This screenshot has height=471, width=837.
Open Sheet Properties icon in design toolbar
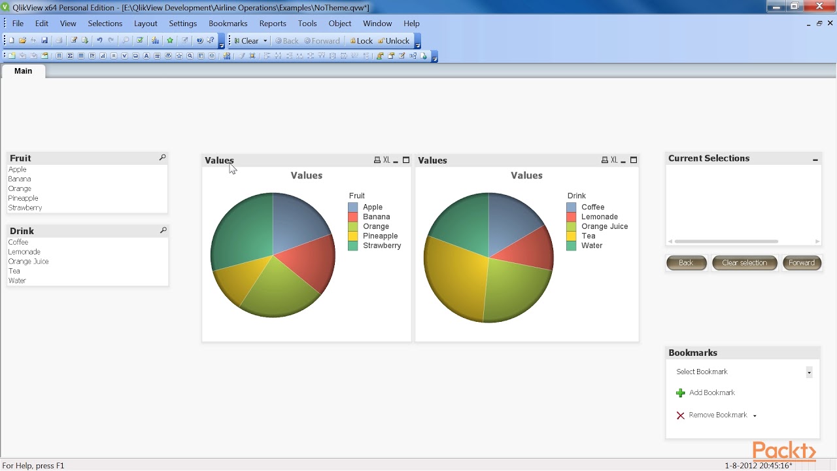pos(44,56)
